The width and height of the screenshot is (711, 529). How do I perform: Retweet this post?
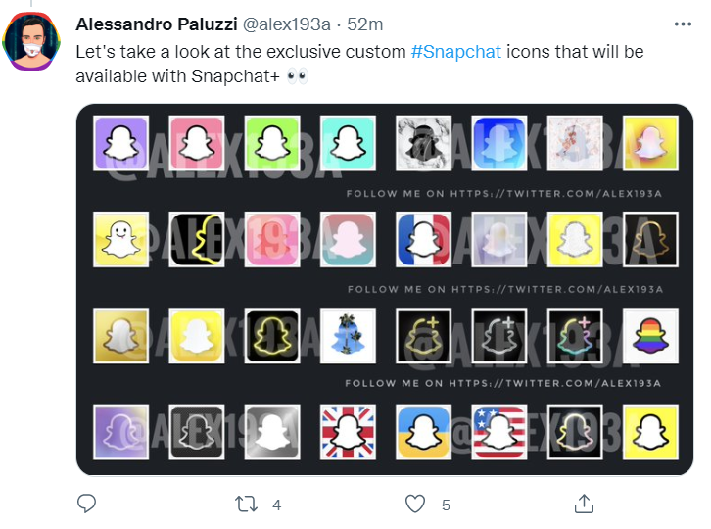246,504
